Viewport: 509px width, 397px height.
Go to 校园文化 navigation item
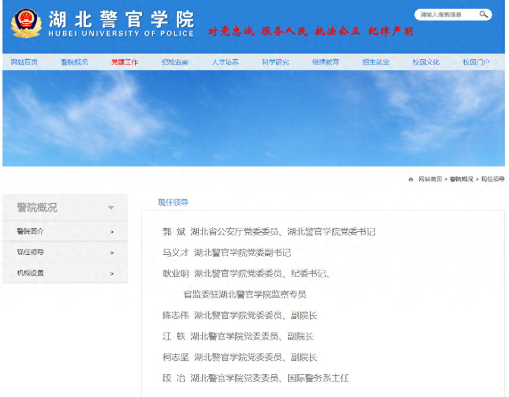tap(426, 62)
